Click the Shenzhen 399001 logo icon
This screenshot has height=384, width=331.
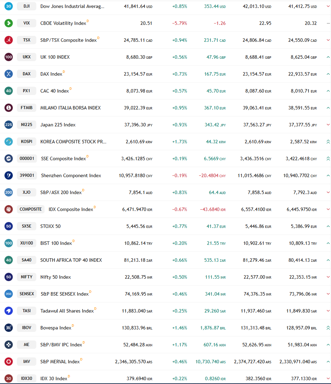[x=9, y=175]
